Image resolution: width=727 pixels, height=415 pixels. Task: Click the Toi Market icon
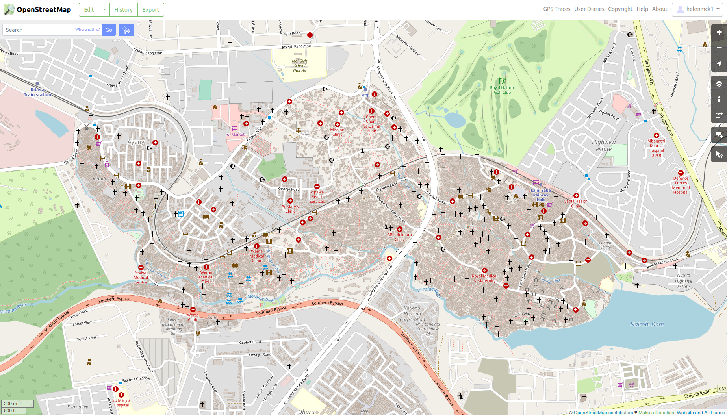235,128
